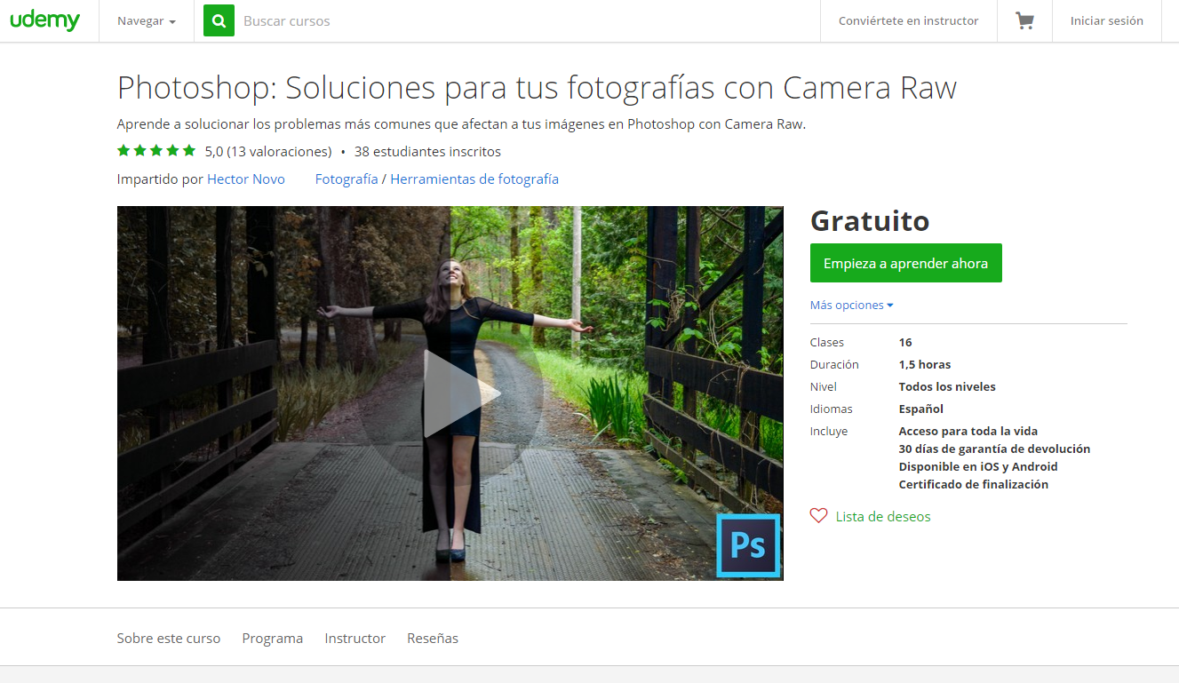Click the Español language value
This screenshot has height=683, width=1179.
921,409
